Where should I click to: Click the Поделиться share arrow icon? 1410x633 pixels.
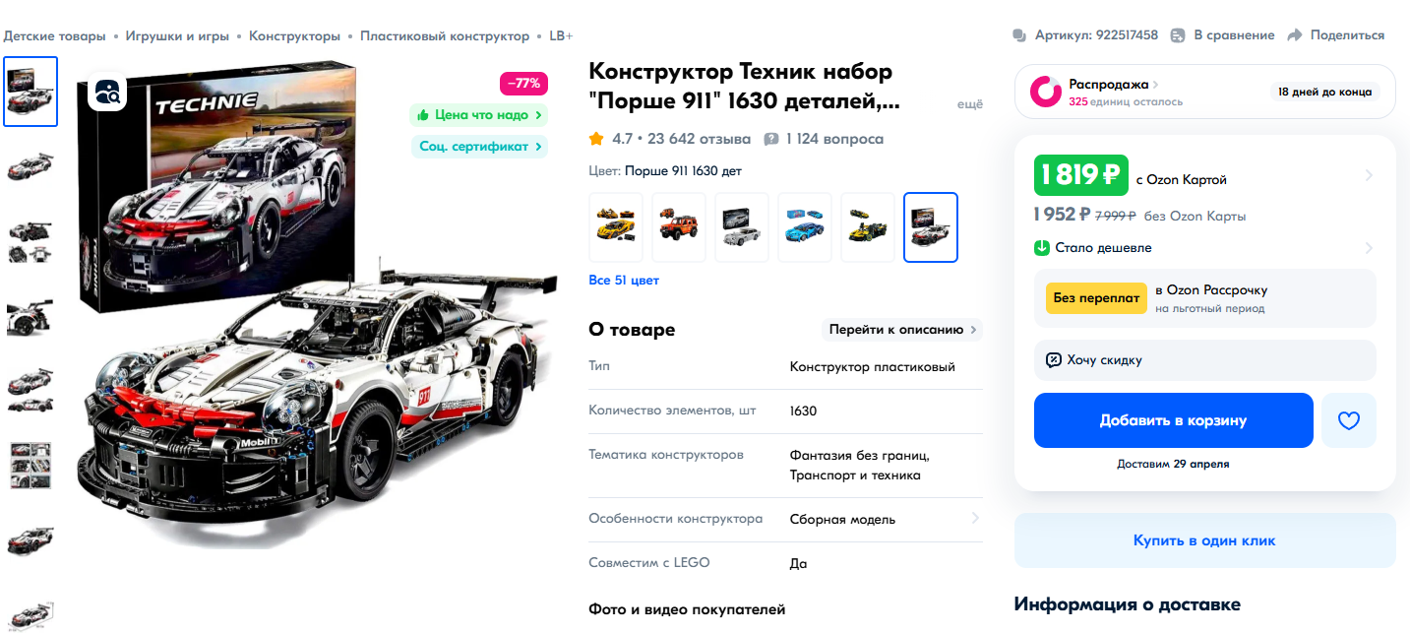1295,35
